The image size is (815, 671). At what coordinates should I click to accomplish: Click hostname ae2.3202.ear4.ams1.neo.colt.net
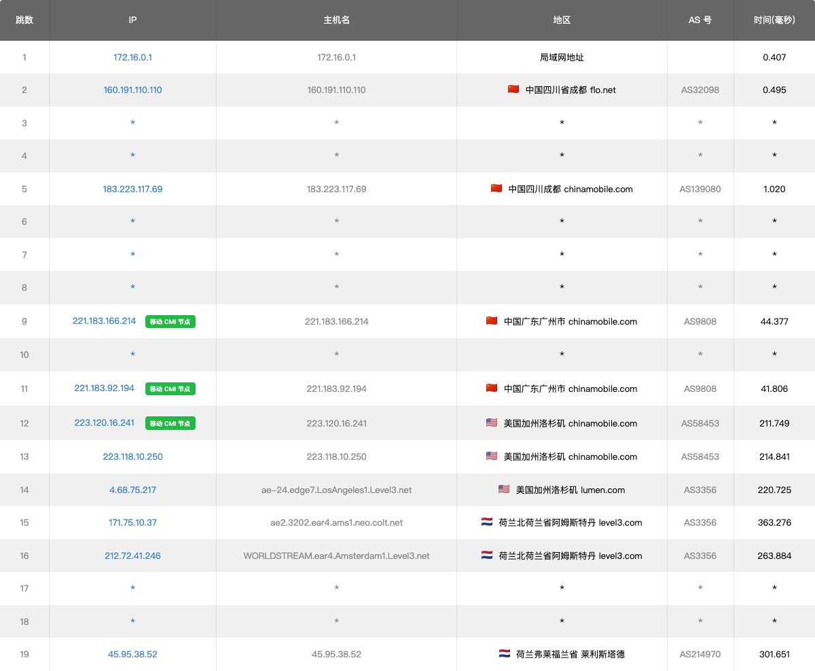click(336, 523)
